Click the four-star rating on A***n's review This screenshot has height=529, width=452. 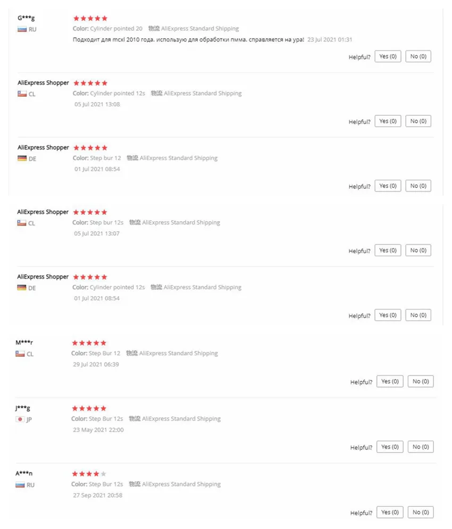pos(89,474)
